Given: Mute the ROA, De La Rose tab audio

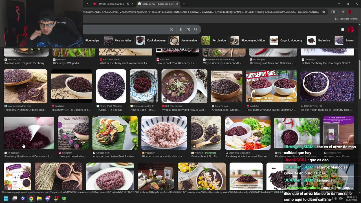Looking at the screenshot, I should pyautogui.click(x=128, y=4).
